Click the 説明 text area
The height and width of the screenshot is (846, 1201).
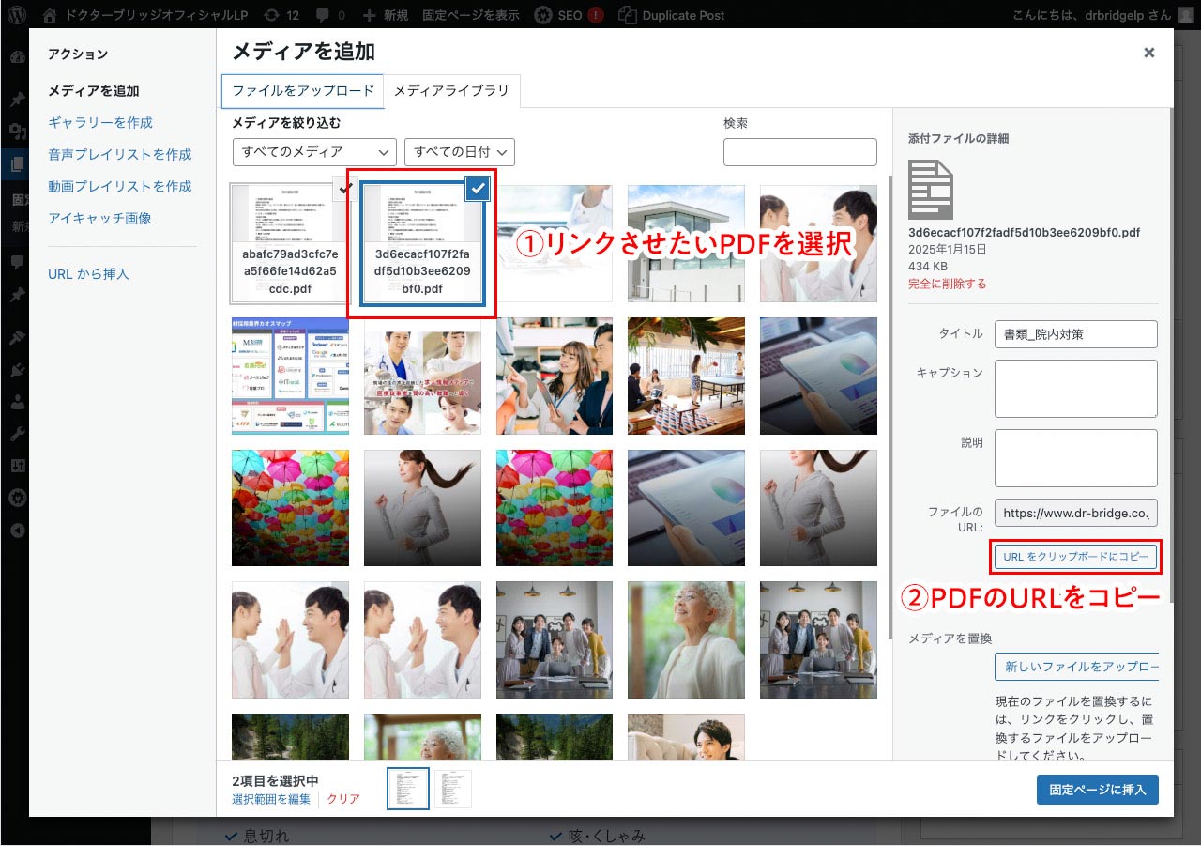(x=1076, y=458)
